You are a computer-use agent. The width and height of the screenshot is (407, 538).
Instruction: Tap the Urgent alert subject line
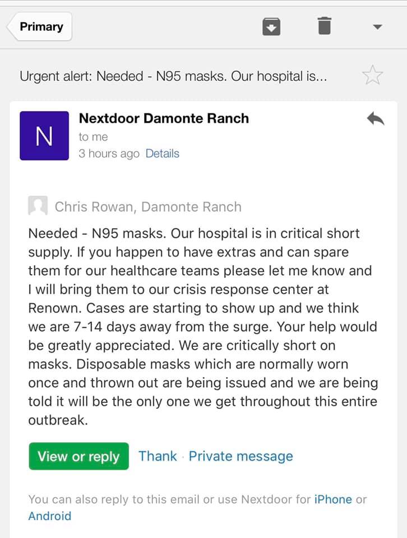173,76
